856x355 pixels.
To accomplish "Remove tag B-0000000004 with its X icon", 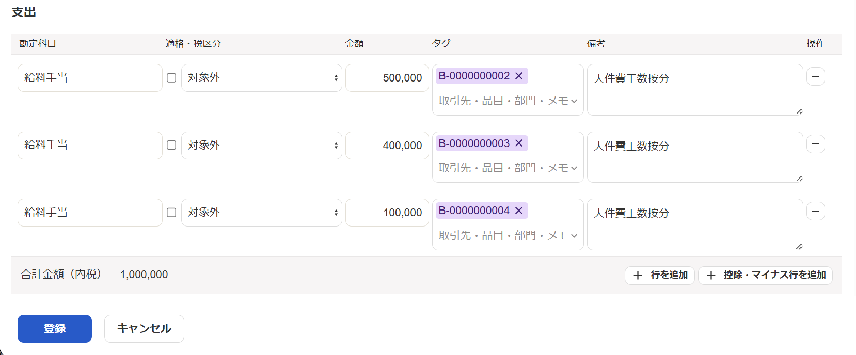I will pyautogui.click(x=519, y=211).
